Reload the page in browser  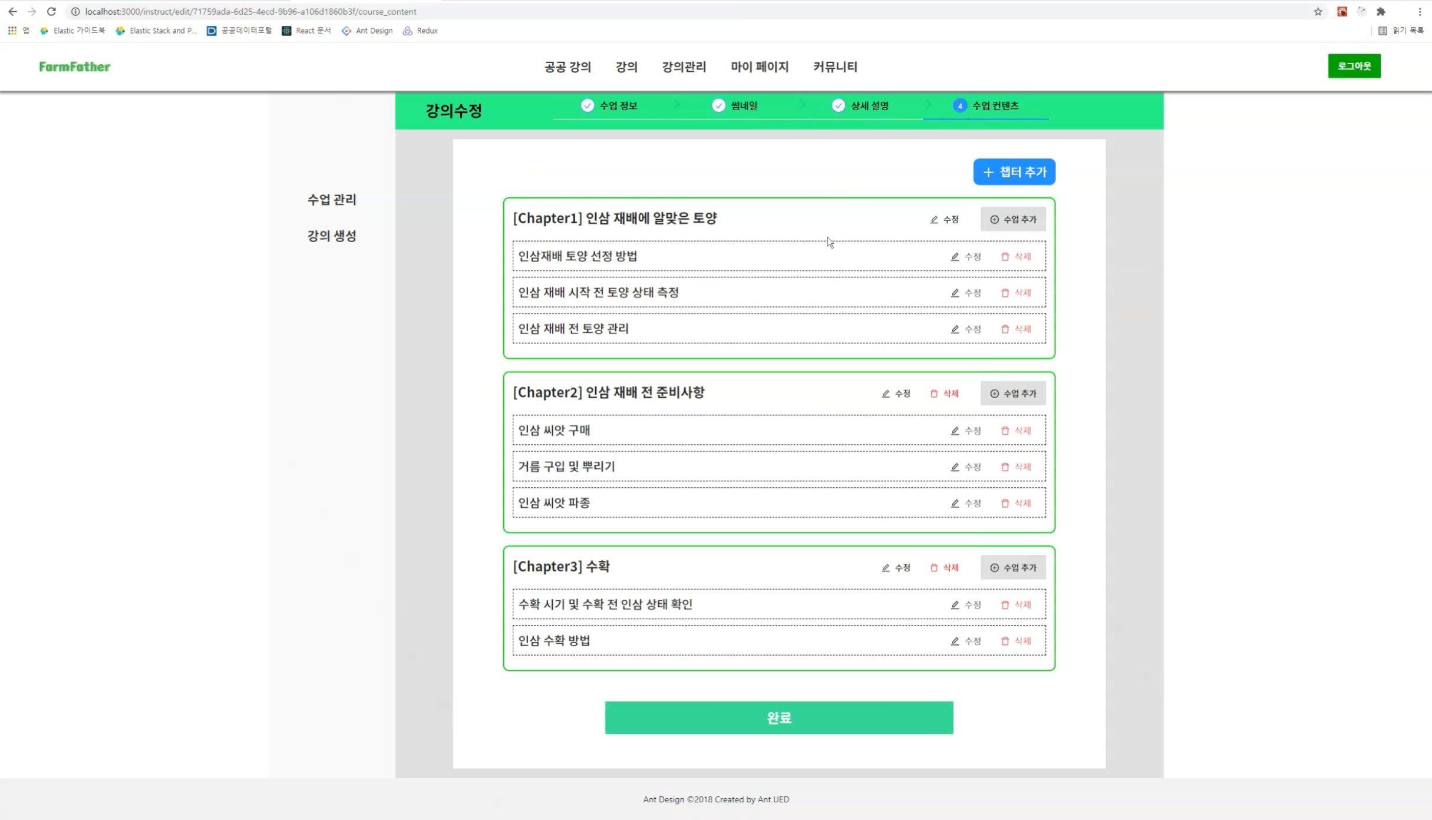(51, 12)
